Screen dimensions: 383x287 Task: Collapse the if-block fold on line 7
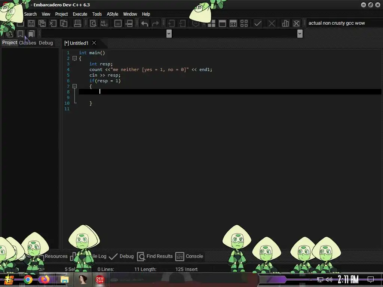pyautogui.click(x=75, y=86)
